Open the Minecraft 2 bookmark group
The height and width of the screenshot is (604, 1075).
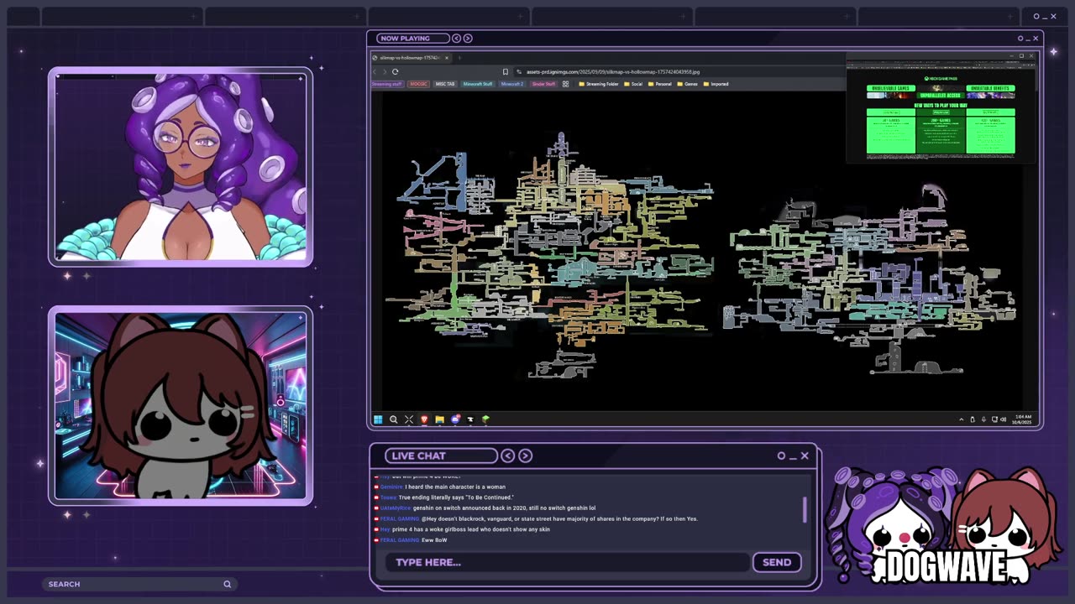pos(512,84)
